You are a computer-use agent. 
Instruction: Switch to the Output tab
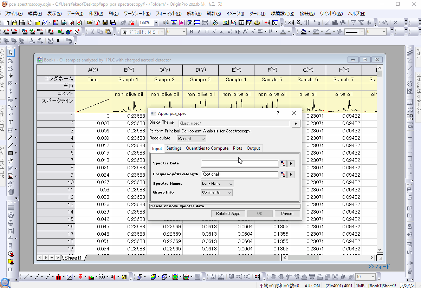(x=253, y=148)
